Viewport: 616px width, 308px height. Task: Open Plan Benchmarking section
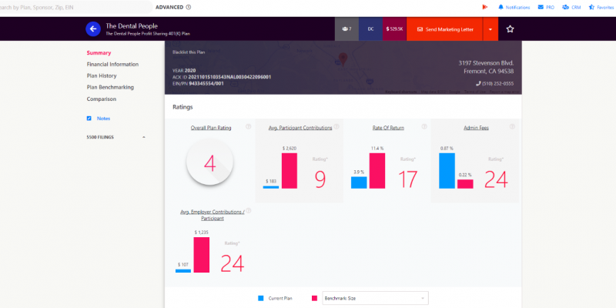[110, 87]
